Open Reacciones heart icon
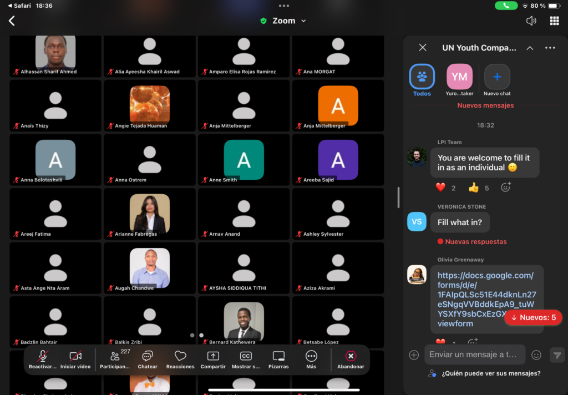 (180, 357)
